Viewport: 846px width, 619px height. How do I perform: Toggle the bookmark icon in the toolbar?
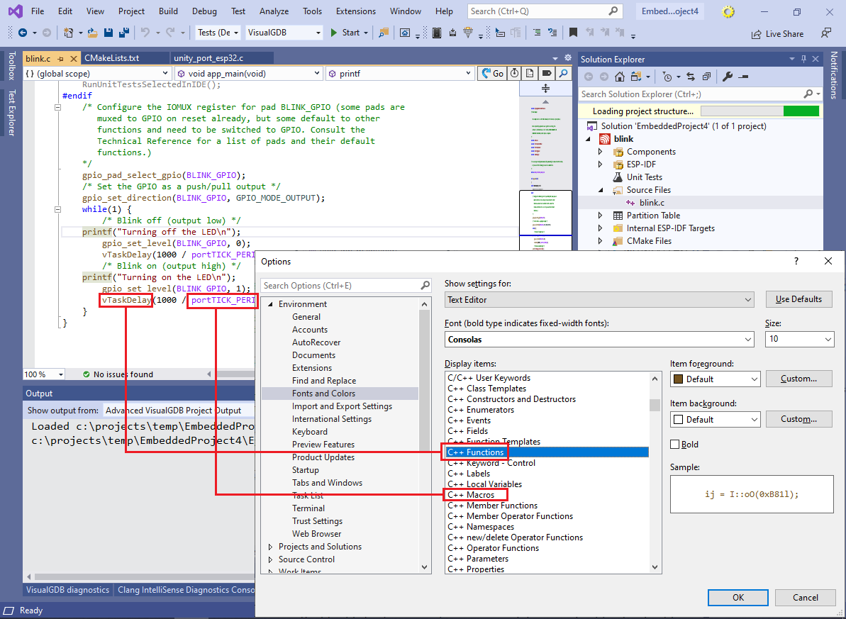(573, 33)
